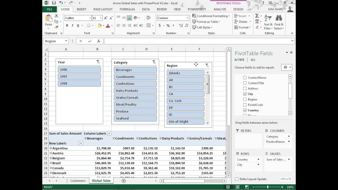338x190 pixels.
Task: Add a new sheet with plus icon
Action: 124,181
